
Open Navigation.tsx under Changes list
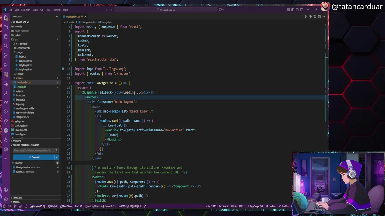pos(23,167)
